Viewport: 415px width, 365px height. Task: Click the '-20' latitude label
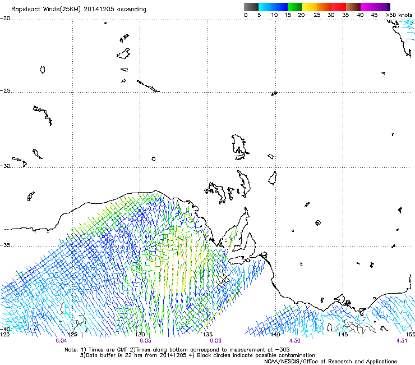(x=5, y=19)
